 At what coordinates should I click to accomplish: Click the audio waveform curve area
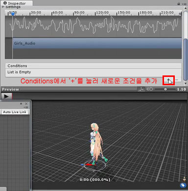[93, 26]
